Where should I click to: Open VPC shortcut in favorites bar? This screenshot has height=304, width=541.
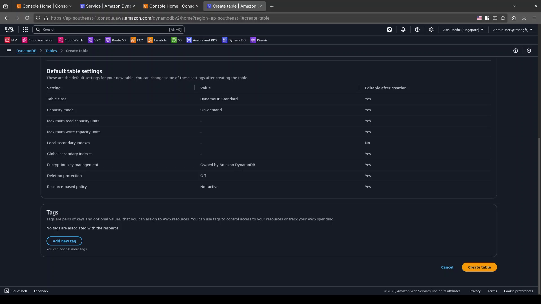pos(94,40)
